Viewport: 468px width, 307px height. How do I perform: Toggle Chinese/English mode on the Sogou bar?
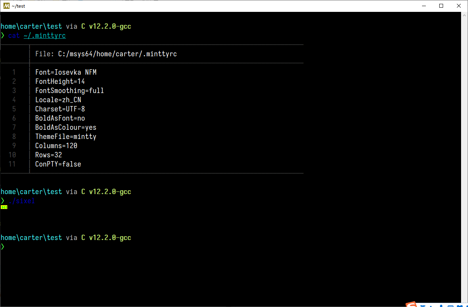[x=423, y=305]
